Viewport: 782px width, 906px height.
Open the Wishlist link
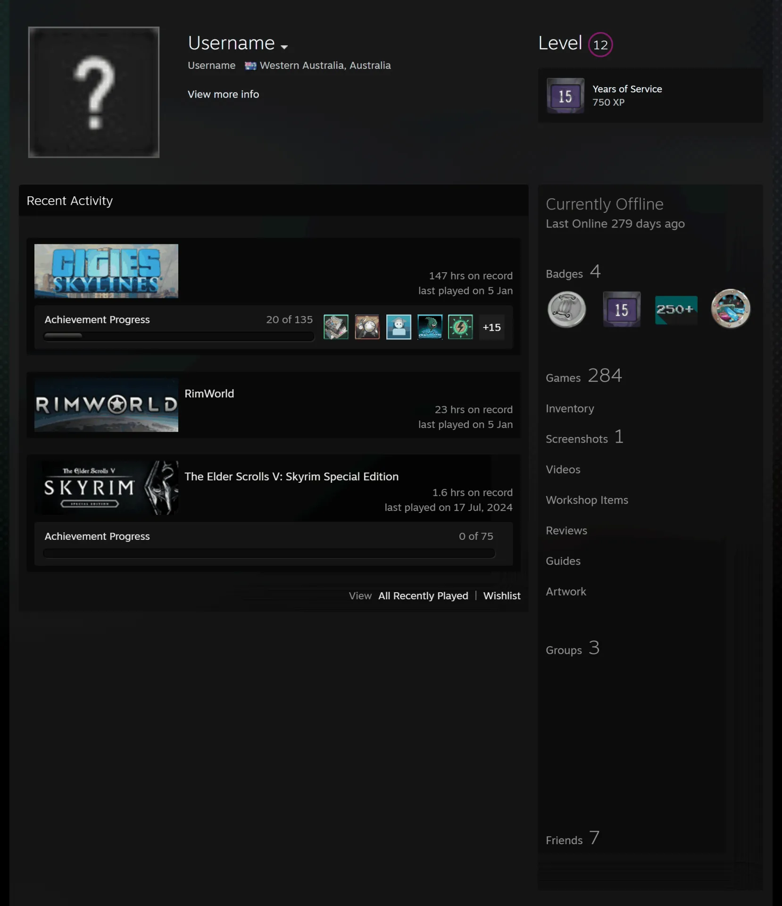[502, 596]
